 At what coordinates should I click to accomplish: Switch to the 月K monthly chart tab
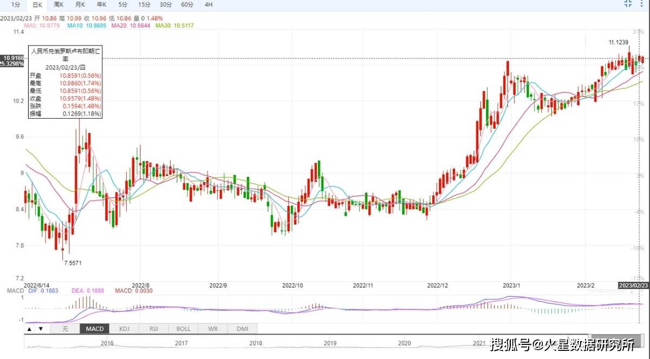[80, 4]
